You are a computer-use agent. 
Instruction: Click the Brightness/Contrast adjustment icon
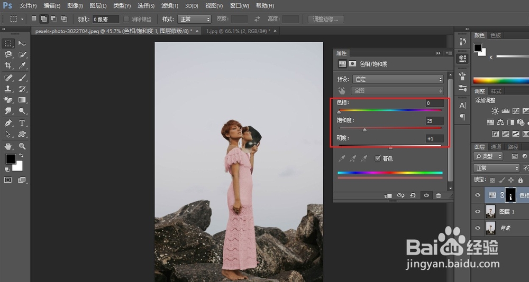[x=495, y=111]
